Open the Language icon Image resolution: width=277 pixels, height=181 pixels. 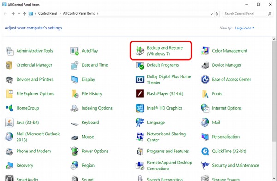pos(140,123)
